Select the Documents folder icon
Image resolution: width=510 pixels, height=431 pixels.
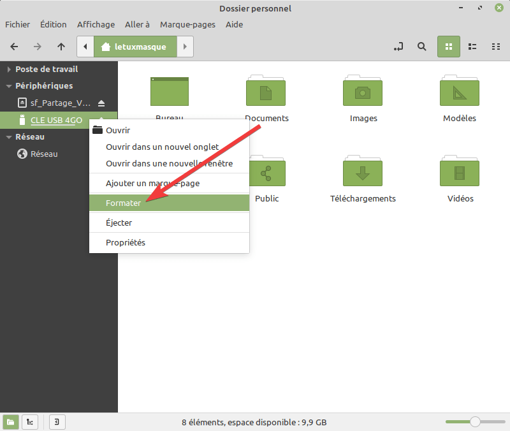tap(266, 91)
